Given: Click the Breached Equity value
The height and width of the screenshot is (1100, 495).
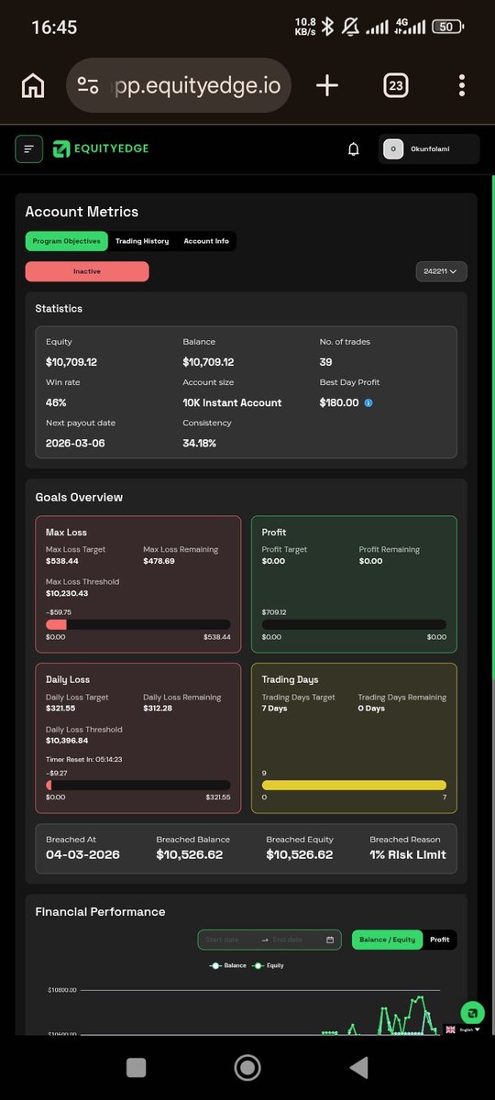Looking at the screenshot, I should click(x=300, y=854).
